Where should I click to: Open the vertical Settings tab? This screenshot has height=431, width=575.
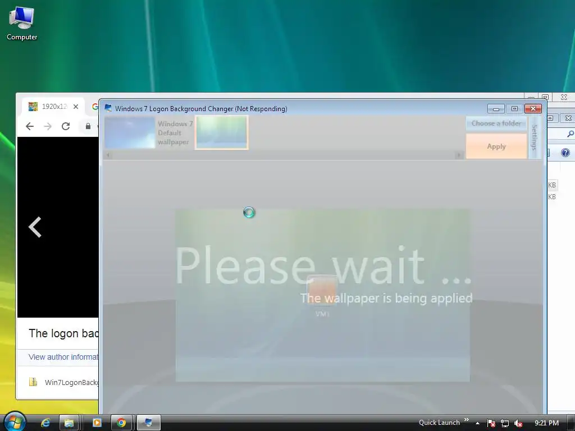point(535,137)
